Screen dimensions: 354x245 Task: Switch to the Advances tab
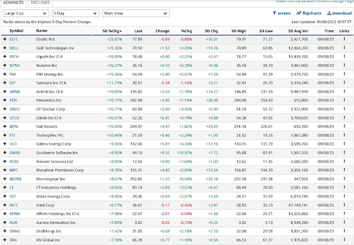pyautogui.click(x=13, y=3)
